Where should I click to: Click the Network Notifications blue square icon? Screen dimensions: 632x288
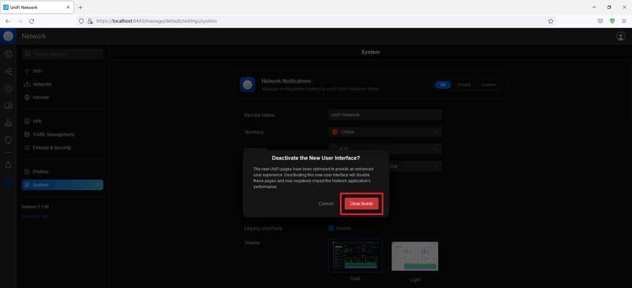(248, 85)
